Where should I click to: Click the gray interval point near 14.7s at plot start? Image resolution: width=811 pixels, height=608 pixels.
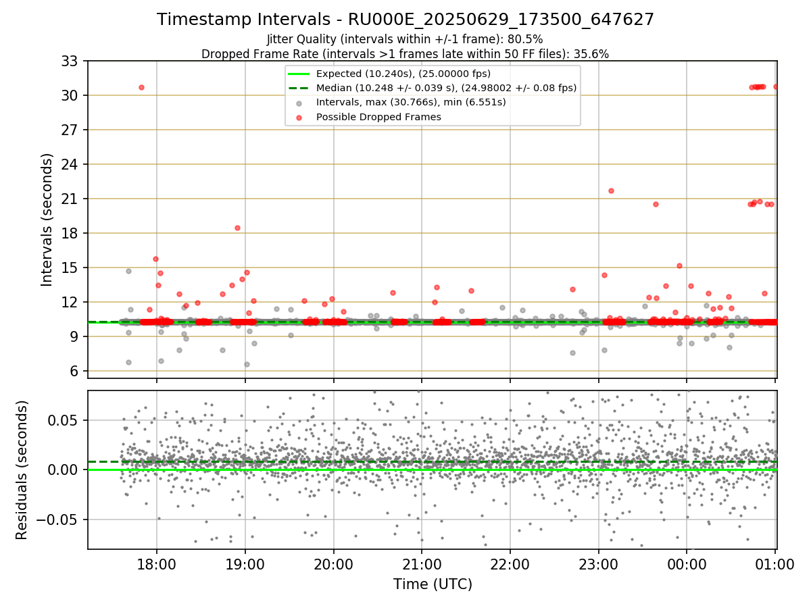click(x=128, y=271)
